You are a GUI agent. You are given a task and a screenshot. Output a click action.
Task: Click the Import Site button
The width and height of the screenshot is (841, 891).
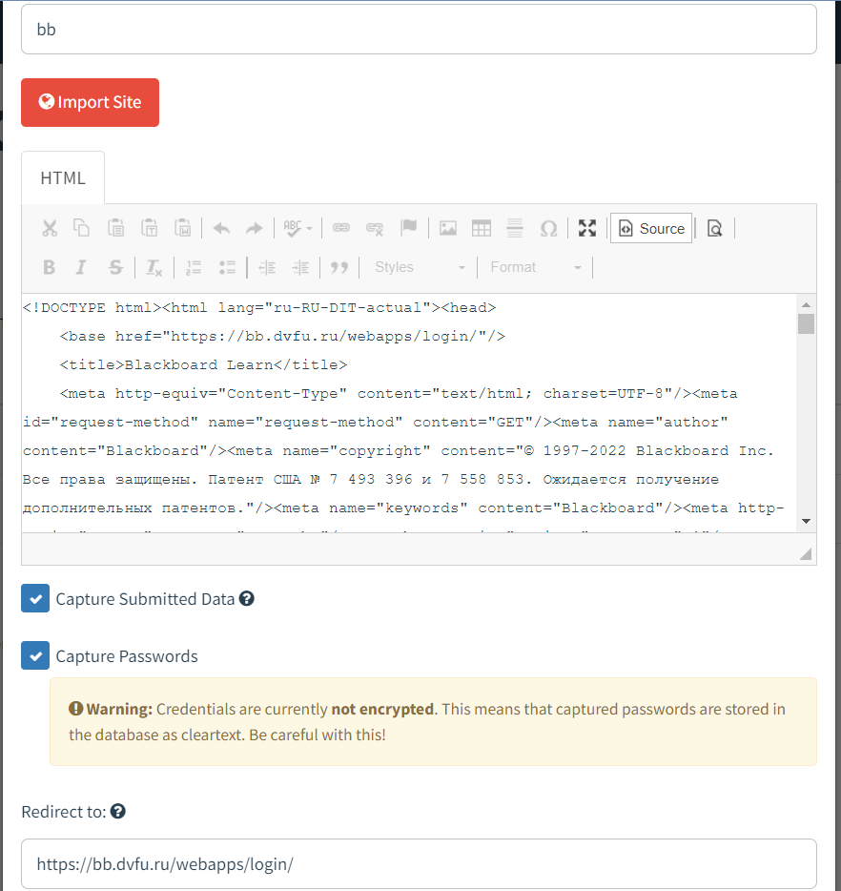90,102
